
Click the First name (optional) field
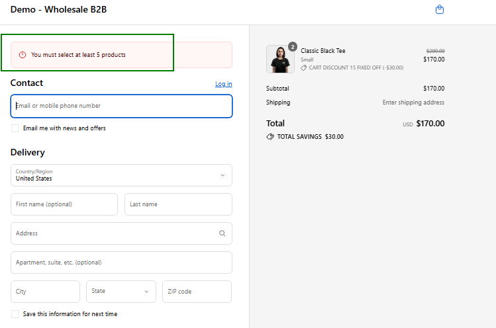[64, 204]
